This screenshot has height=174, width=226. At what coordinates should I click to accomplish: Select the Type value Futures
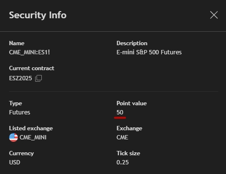[20, 112]
